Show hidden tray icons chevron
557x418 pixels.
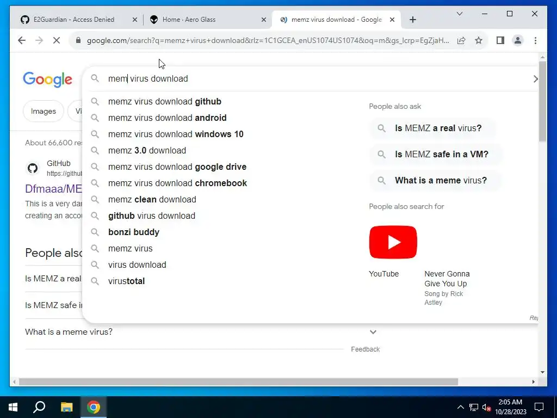click(460, 408)
